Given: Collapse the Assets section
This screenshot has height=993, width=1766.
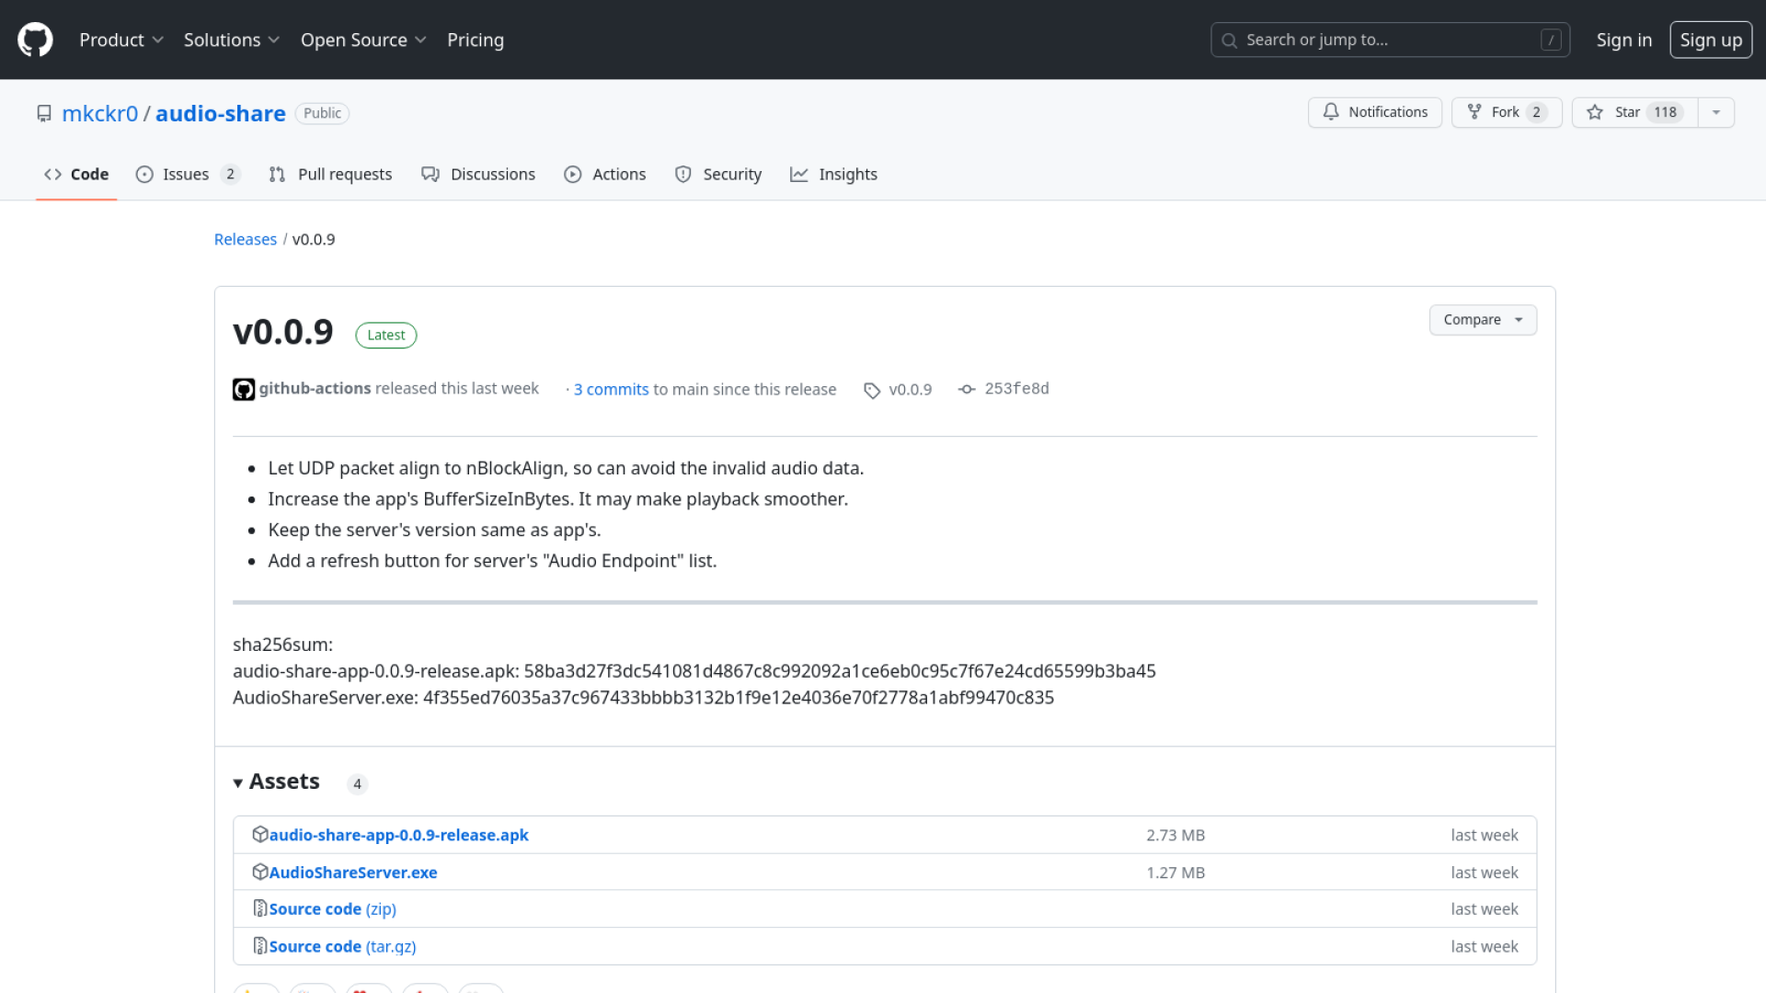Looking at the screenshot, I should 276,782.
